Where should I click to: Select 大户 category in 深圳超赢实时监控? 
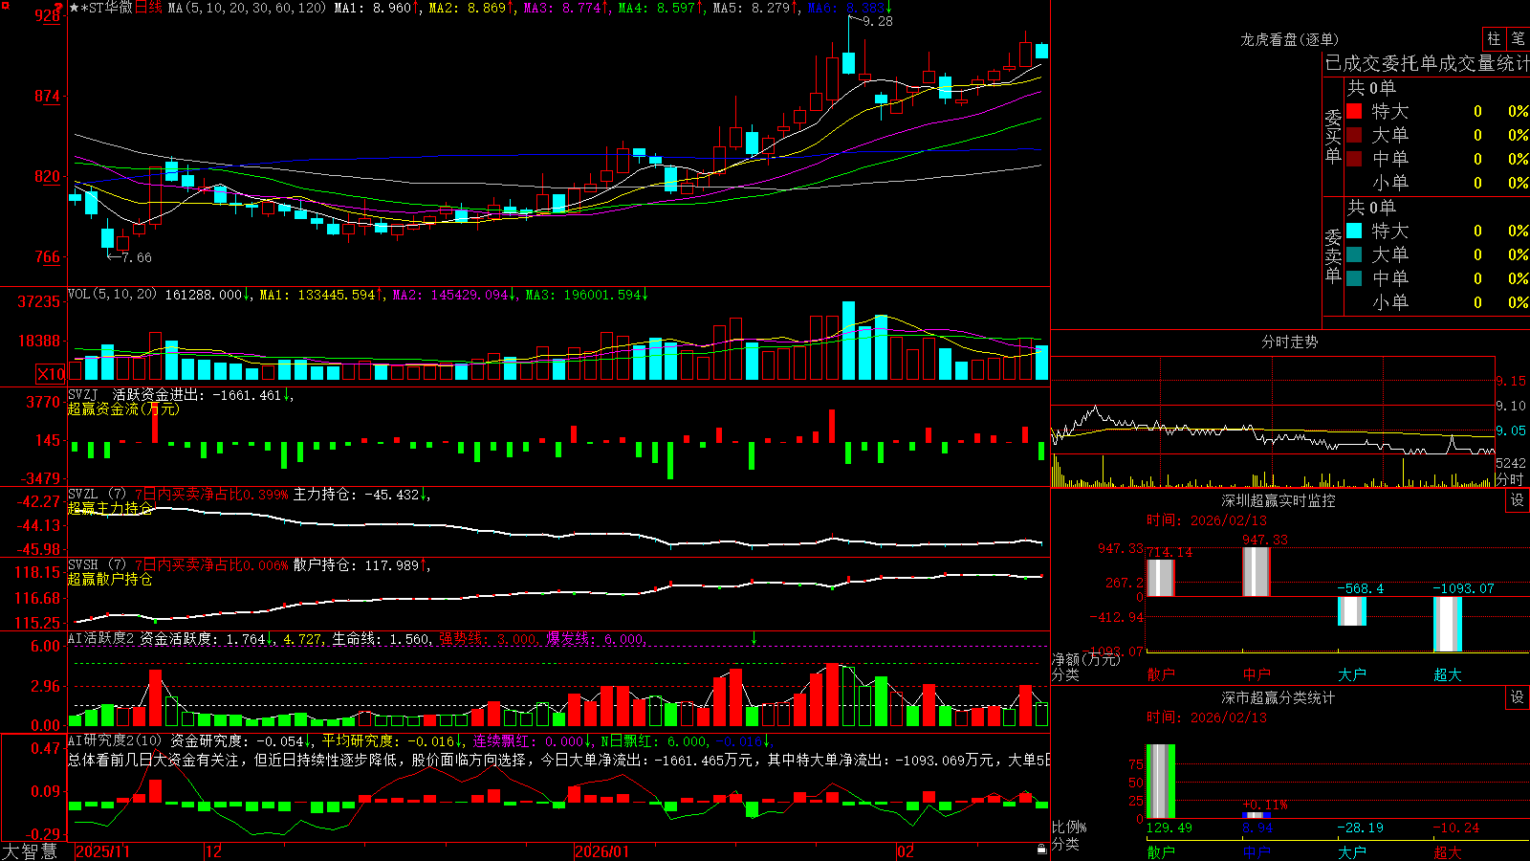(1352, 674)
